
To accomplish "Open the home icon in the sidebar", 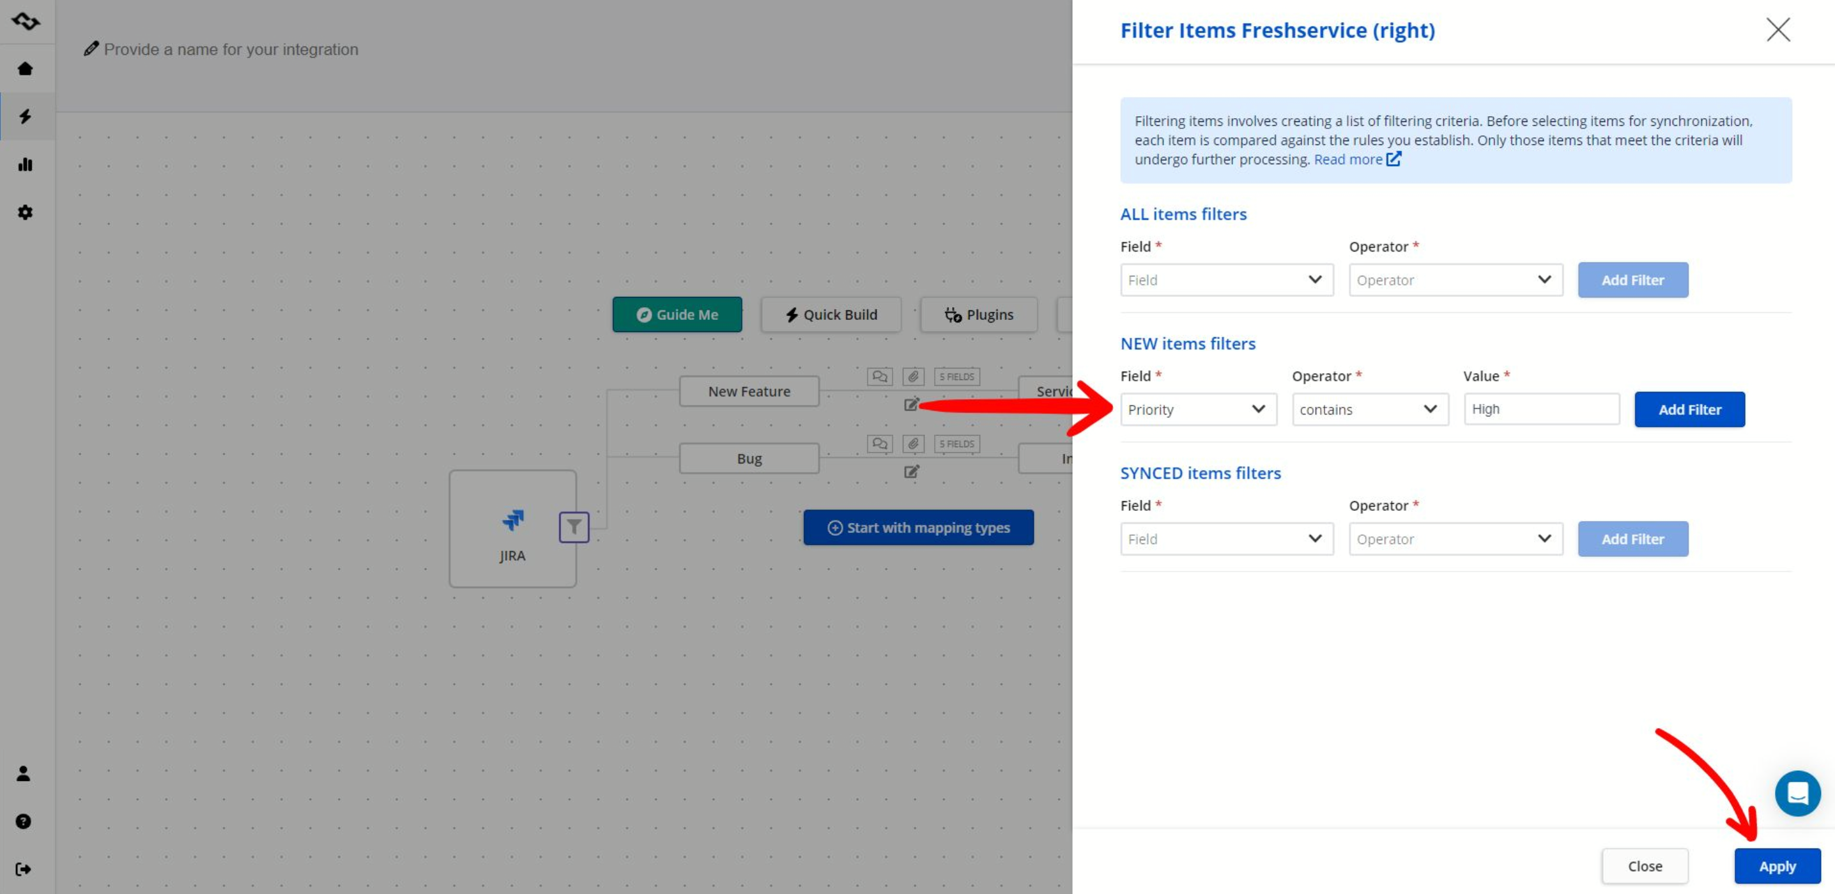I will [25, 68].
